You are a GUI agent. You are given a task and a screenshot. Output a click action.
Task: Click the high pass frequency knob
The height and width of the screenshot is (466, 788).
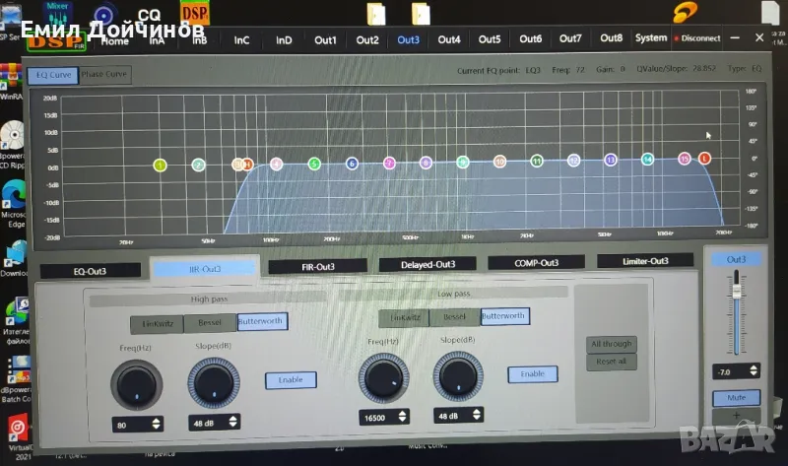(137, 383)
